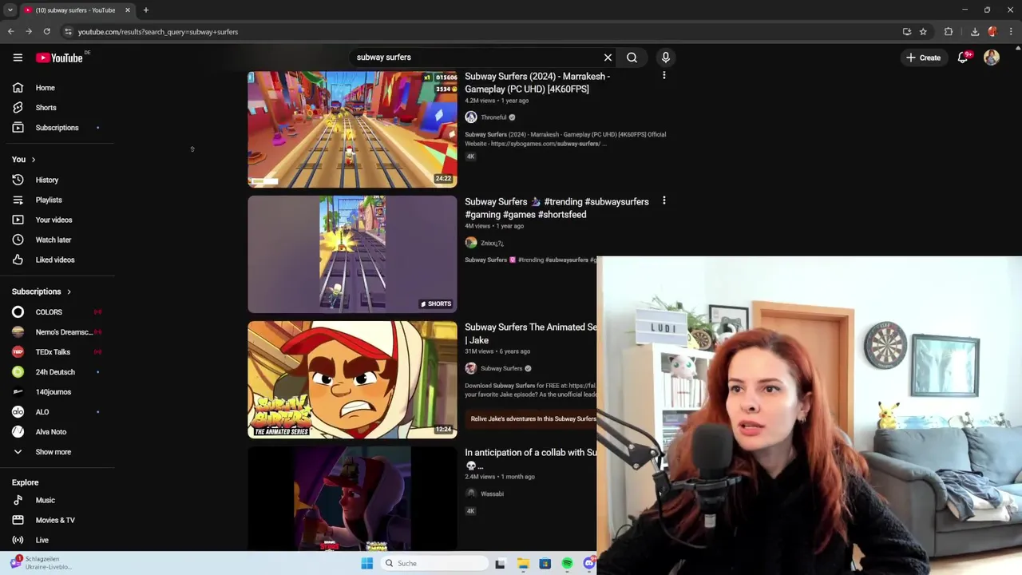Start voice search with microphone icon
1022x575 pixels.
[665, 57]
